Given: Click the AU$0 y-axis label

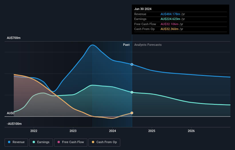Looking at the screenshot, I should 11,113.
